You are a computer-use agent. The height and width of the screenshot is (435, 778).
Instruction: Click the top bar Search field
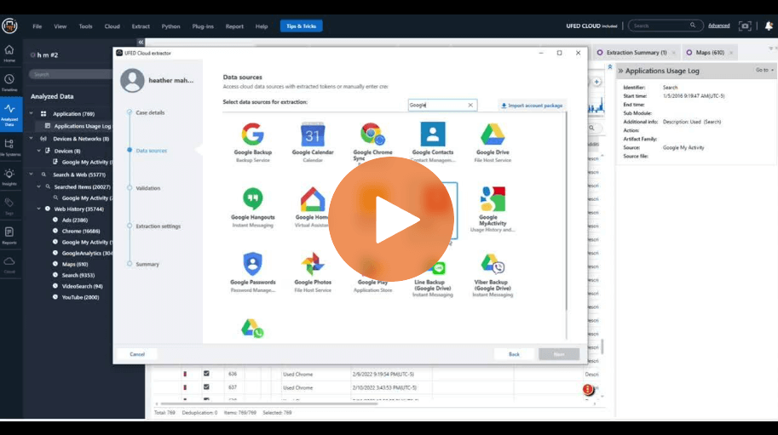coord(665,26)
